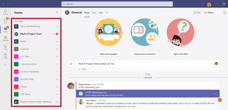Open Chat in the left rail

5,21
